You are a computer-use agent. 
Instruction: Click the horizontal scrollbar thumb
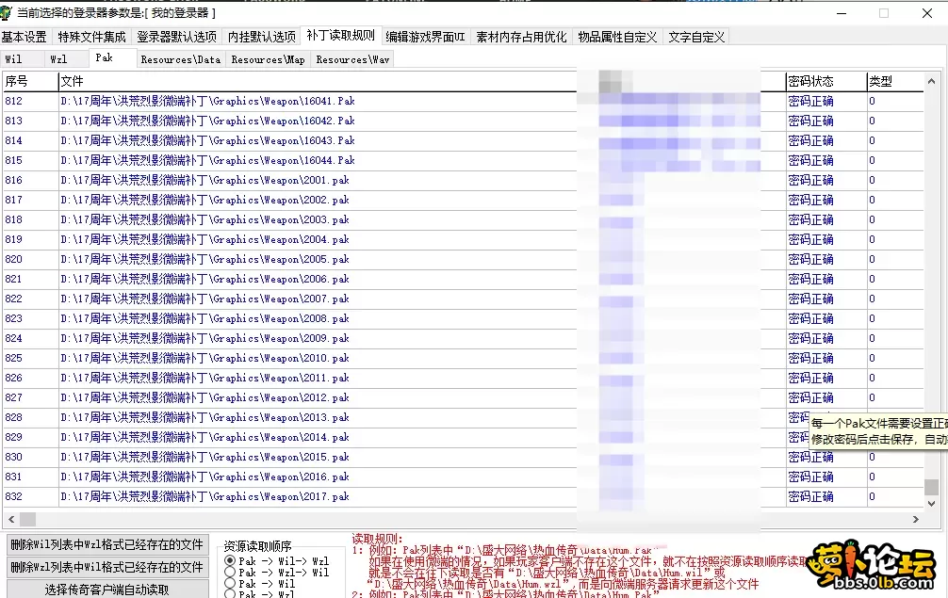[x=28, y=519]
